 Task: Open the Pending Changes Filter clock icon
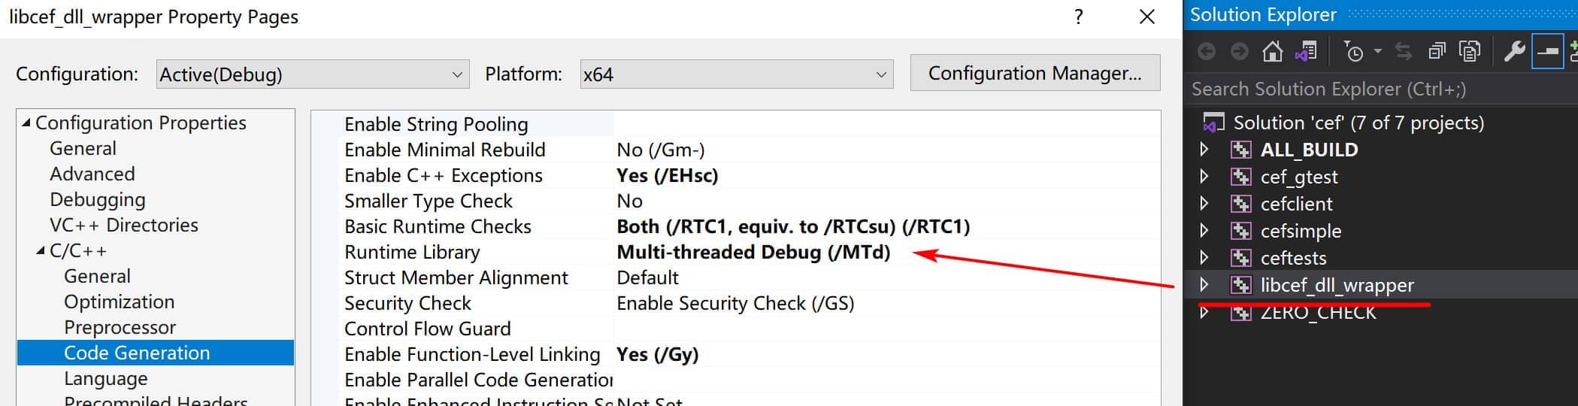1353,51
